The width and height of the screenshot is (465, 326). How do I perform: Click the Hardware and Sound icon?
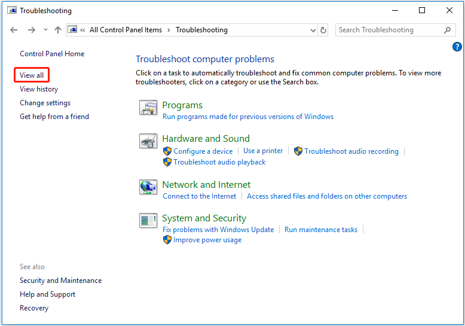click(x=148, y=141)
